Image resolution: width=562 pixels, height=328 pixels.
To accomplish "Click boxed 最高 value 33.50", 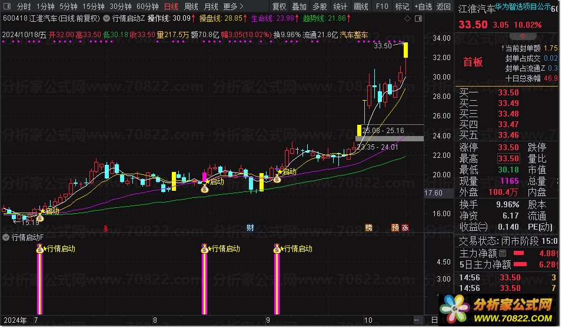I will click(508, 158).
